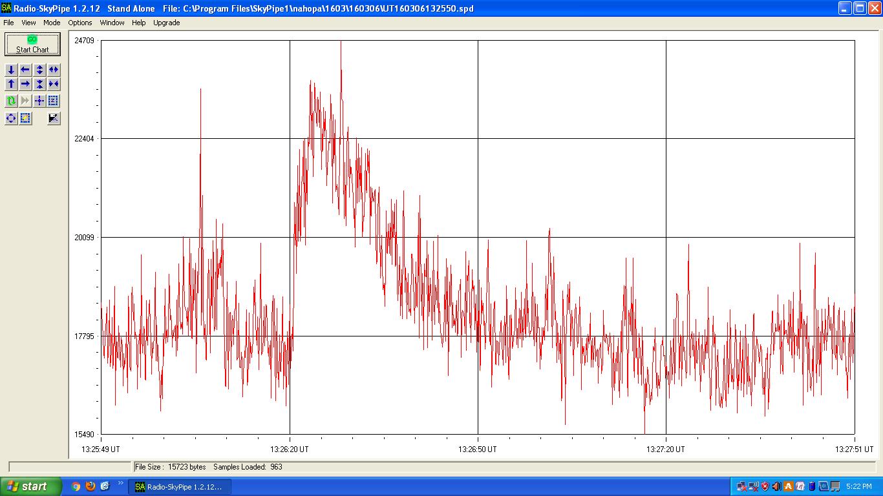
Task: Launch Google Chrome from quick launch
Action: tap(76, 486)
